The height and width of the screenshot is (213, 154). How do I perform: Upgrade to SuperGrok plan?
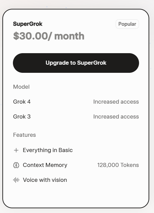tap(76, 63)
